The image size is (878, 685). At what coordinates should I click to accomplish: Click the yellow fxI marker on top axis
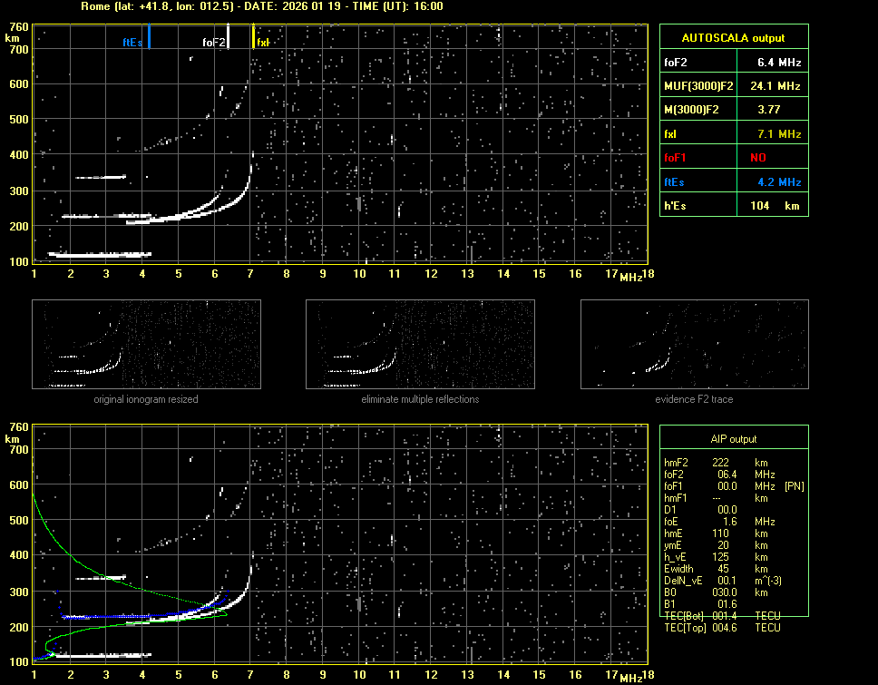(253, 37)
